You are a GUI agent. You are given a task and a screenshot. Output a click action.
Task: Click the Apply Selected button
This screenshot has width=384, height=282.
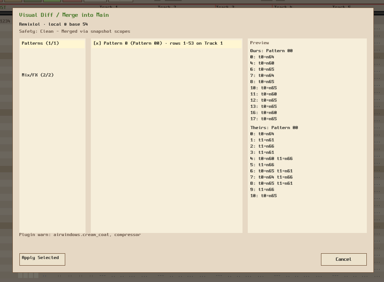42,259
